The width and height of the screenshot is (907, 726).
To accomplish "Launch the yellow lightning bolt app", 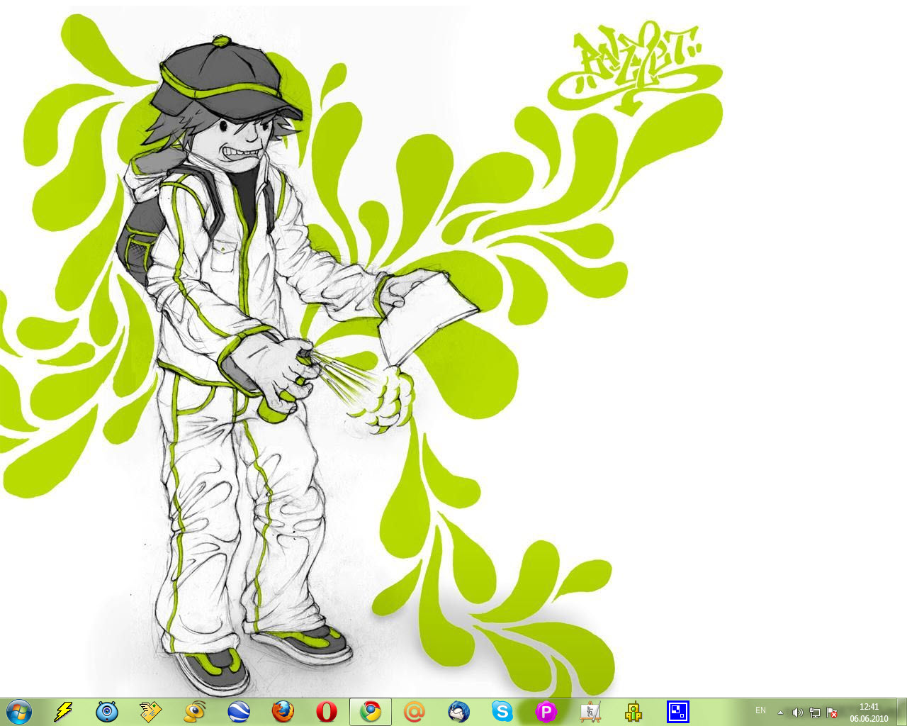I will (x=64, y=711).
